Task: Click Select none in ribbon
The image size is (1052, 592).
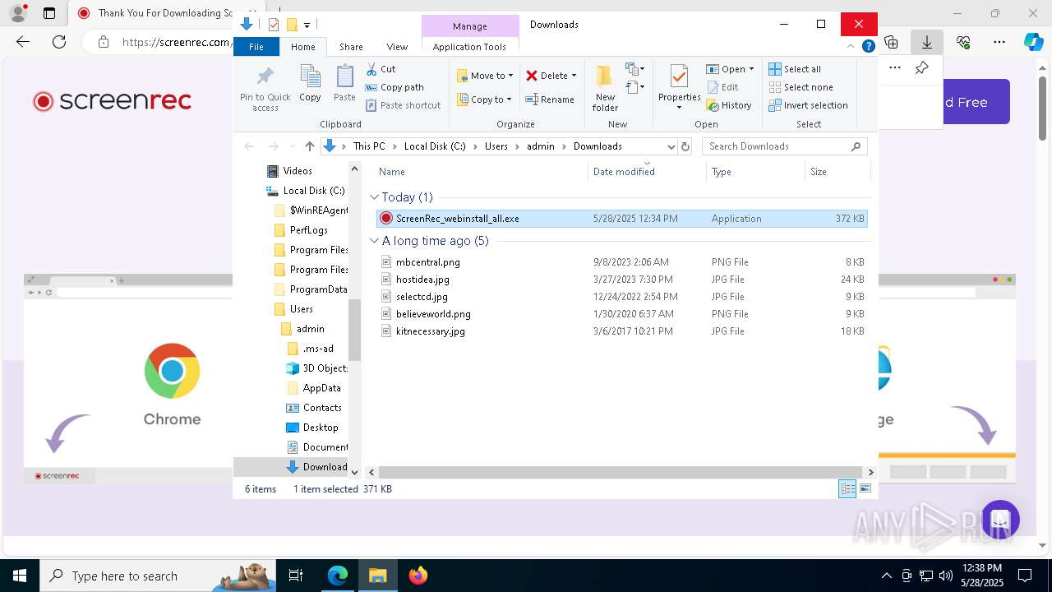Action: click(801, 87)
